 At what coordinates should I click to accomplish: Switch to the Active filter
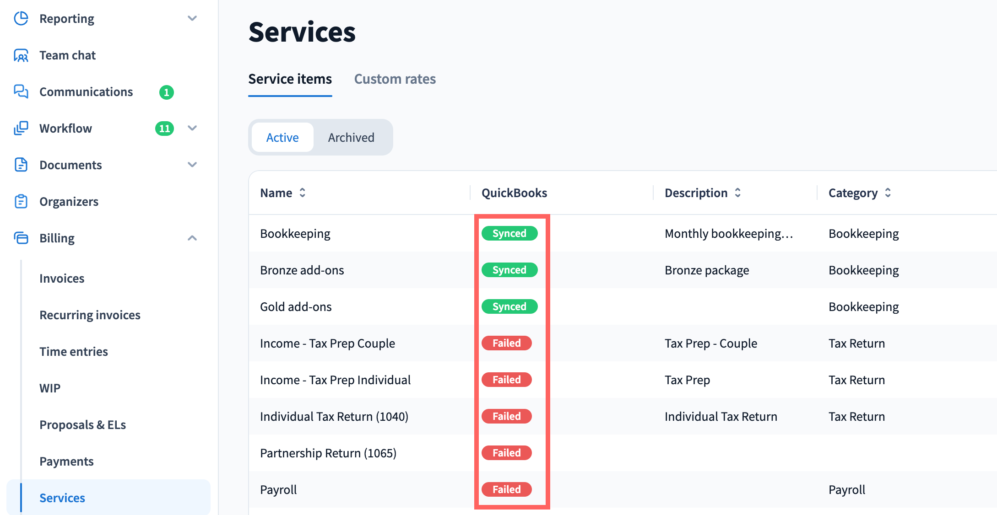pos(282,138)
